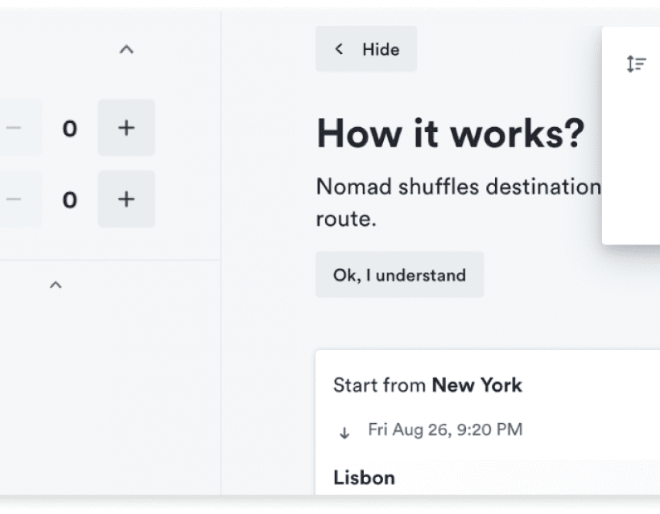Viewport: 660px width, 514px height.
Task: Click the second counter value showing zero
Action: tap(70, 199)
